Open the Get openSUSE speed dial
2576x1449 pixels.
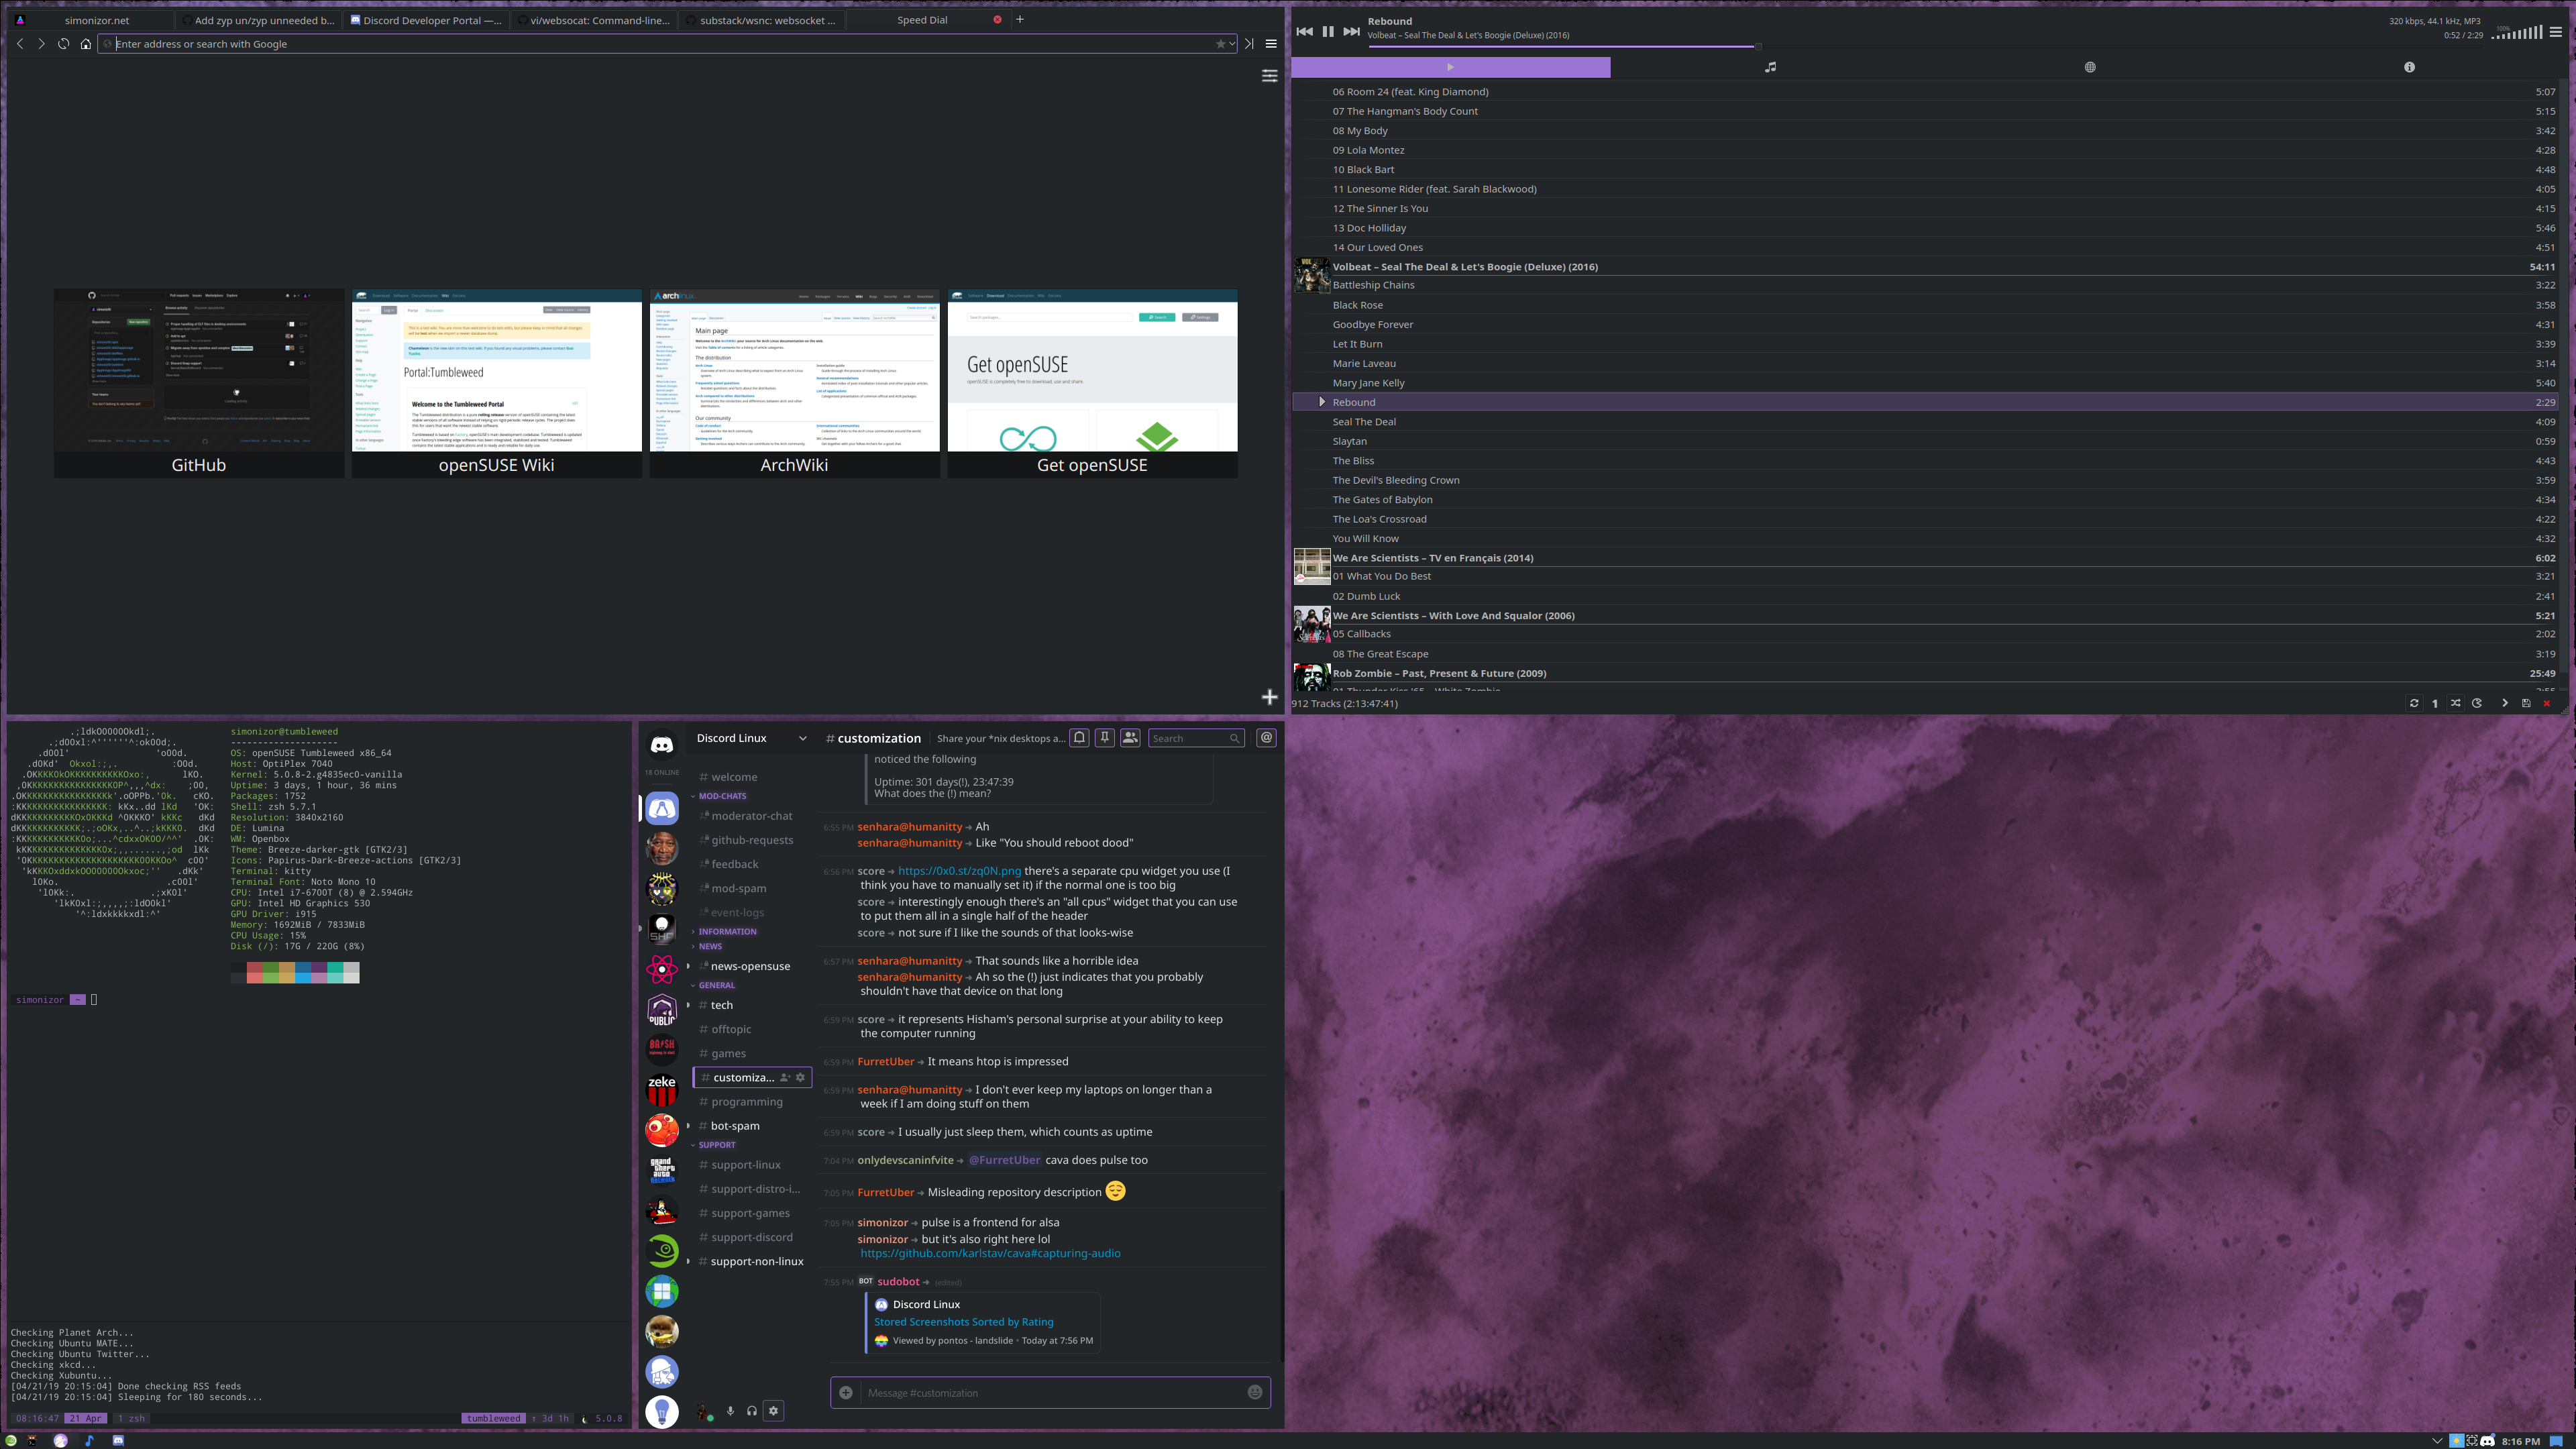[x=1092, y=383]
